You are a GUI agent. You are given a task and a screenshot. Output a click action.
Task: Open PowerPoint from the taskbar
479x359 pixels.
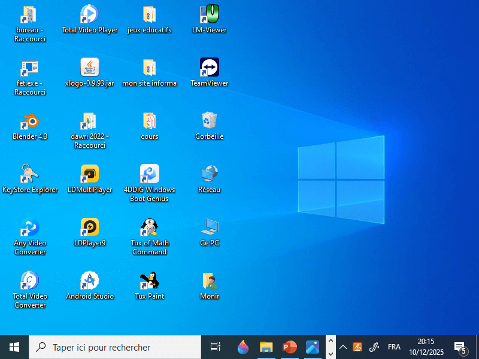(289, 347)
